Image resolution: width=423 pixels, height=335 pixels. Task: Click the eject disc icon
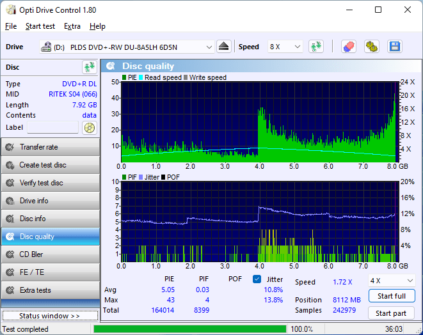[x=223, y=47]
